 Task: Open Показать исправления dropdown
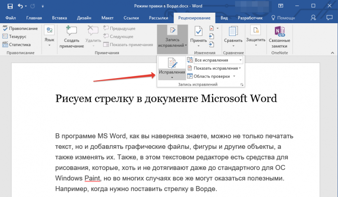click(214, 68)
